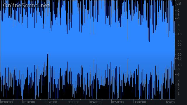Select the lower-channel -20 dB scale label

(179, 55)
